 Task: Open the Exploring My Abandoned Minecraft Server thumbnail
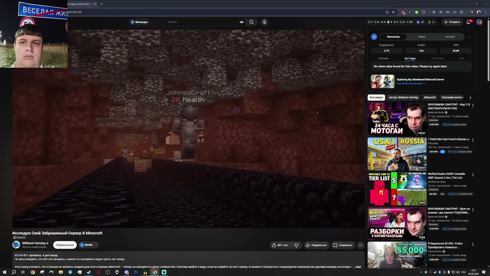coord(382,82)
